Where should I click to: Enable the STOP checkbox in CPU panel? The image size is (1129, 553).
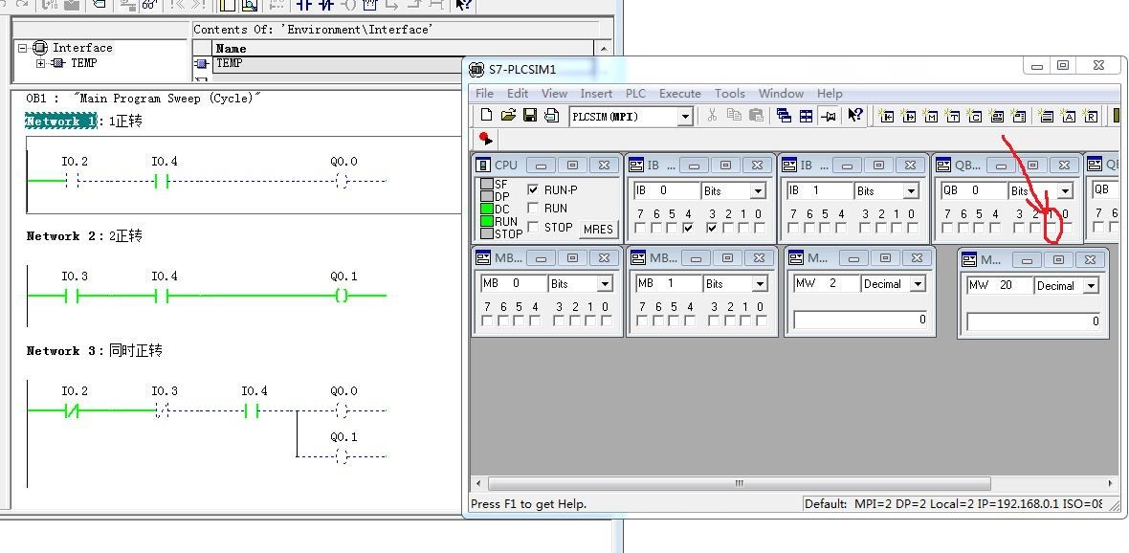533,228
